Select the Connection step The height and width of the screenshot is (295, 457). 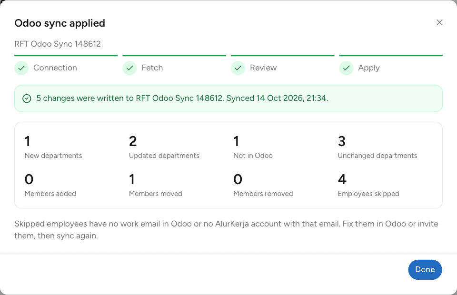pos(66,66)
